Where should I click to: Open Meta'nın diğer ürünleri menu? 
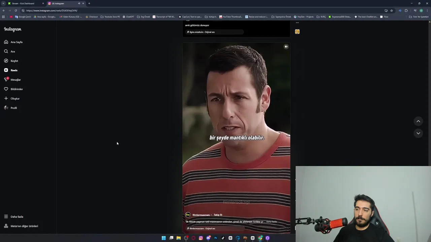coord(21,226)
